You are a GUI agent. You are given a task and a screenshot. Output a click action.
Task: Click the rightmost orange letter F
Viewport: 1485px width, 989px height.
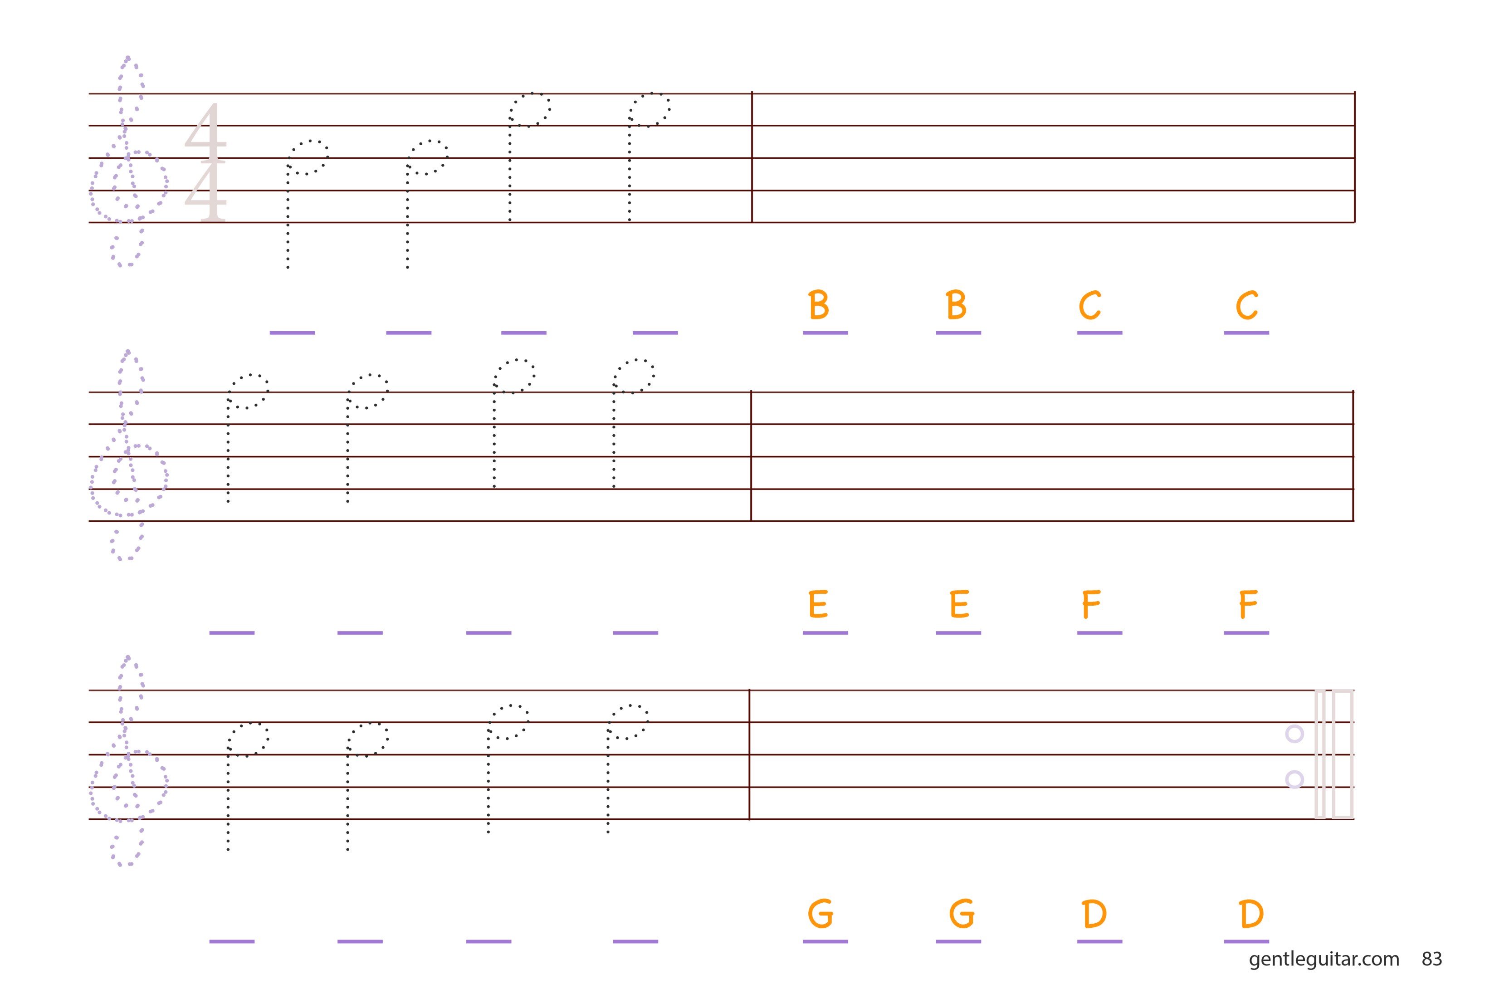click(1248, 604)
